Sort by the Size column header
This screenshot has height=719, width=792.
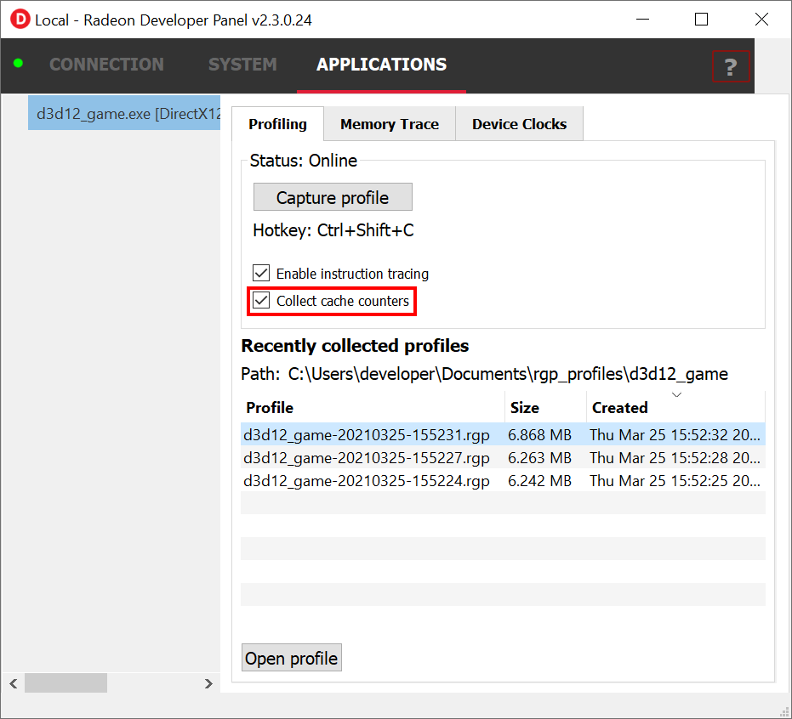[525, 408]
